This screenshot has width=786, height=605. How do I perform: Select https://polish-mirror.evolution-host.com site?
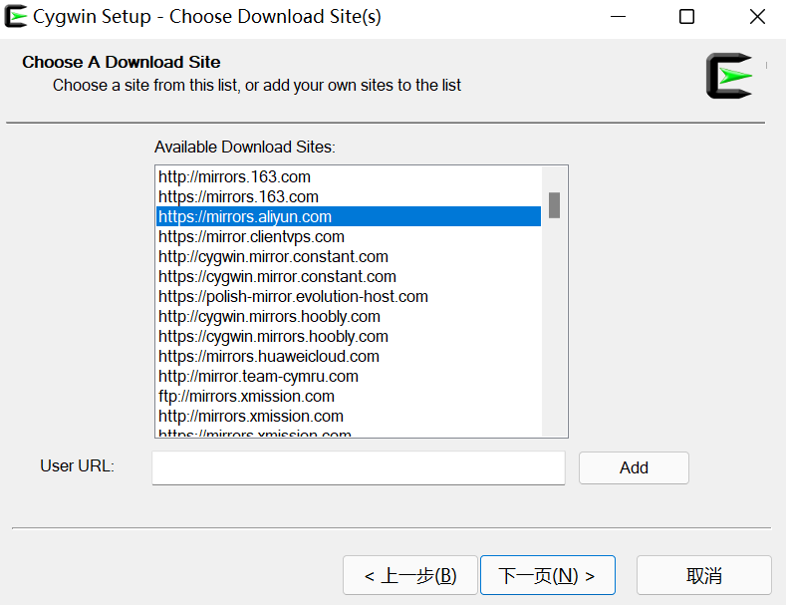[x=349, y=296]
